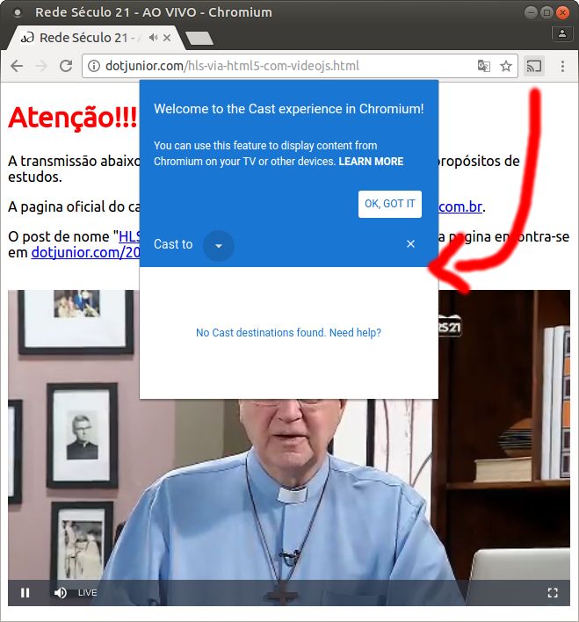The width and height of the screenshot is (579, 622).
Task: Mute the video player volume
Action: [x=61, y=593]
